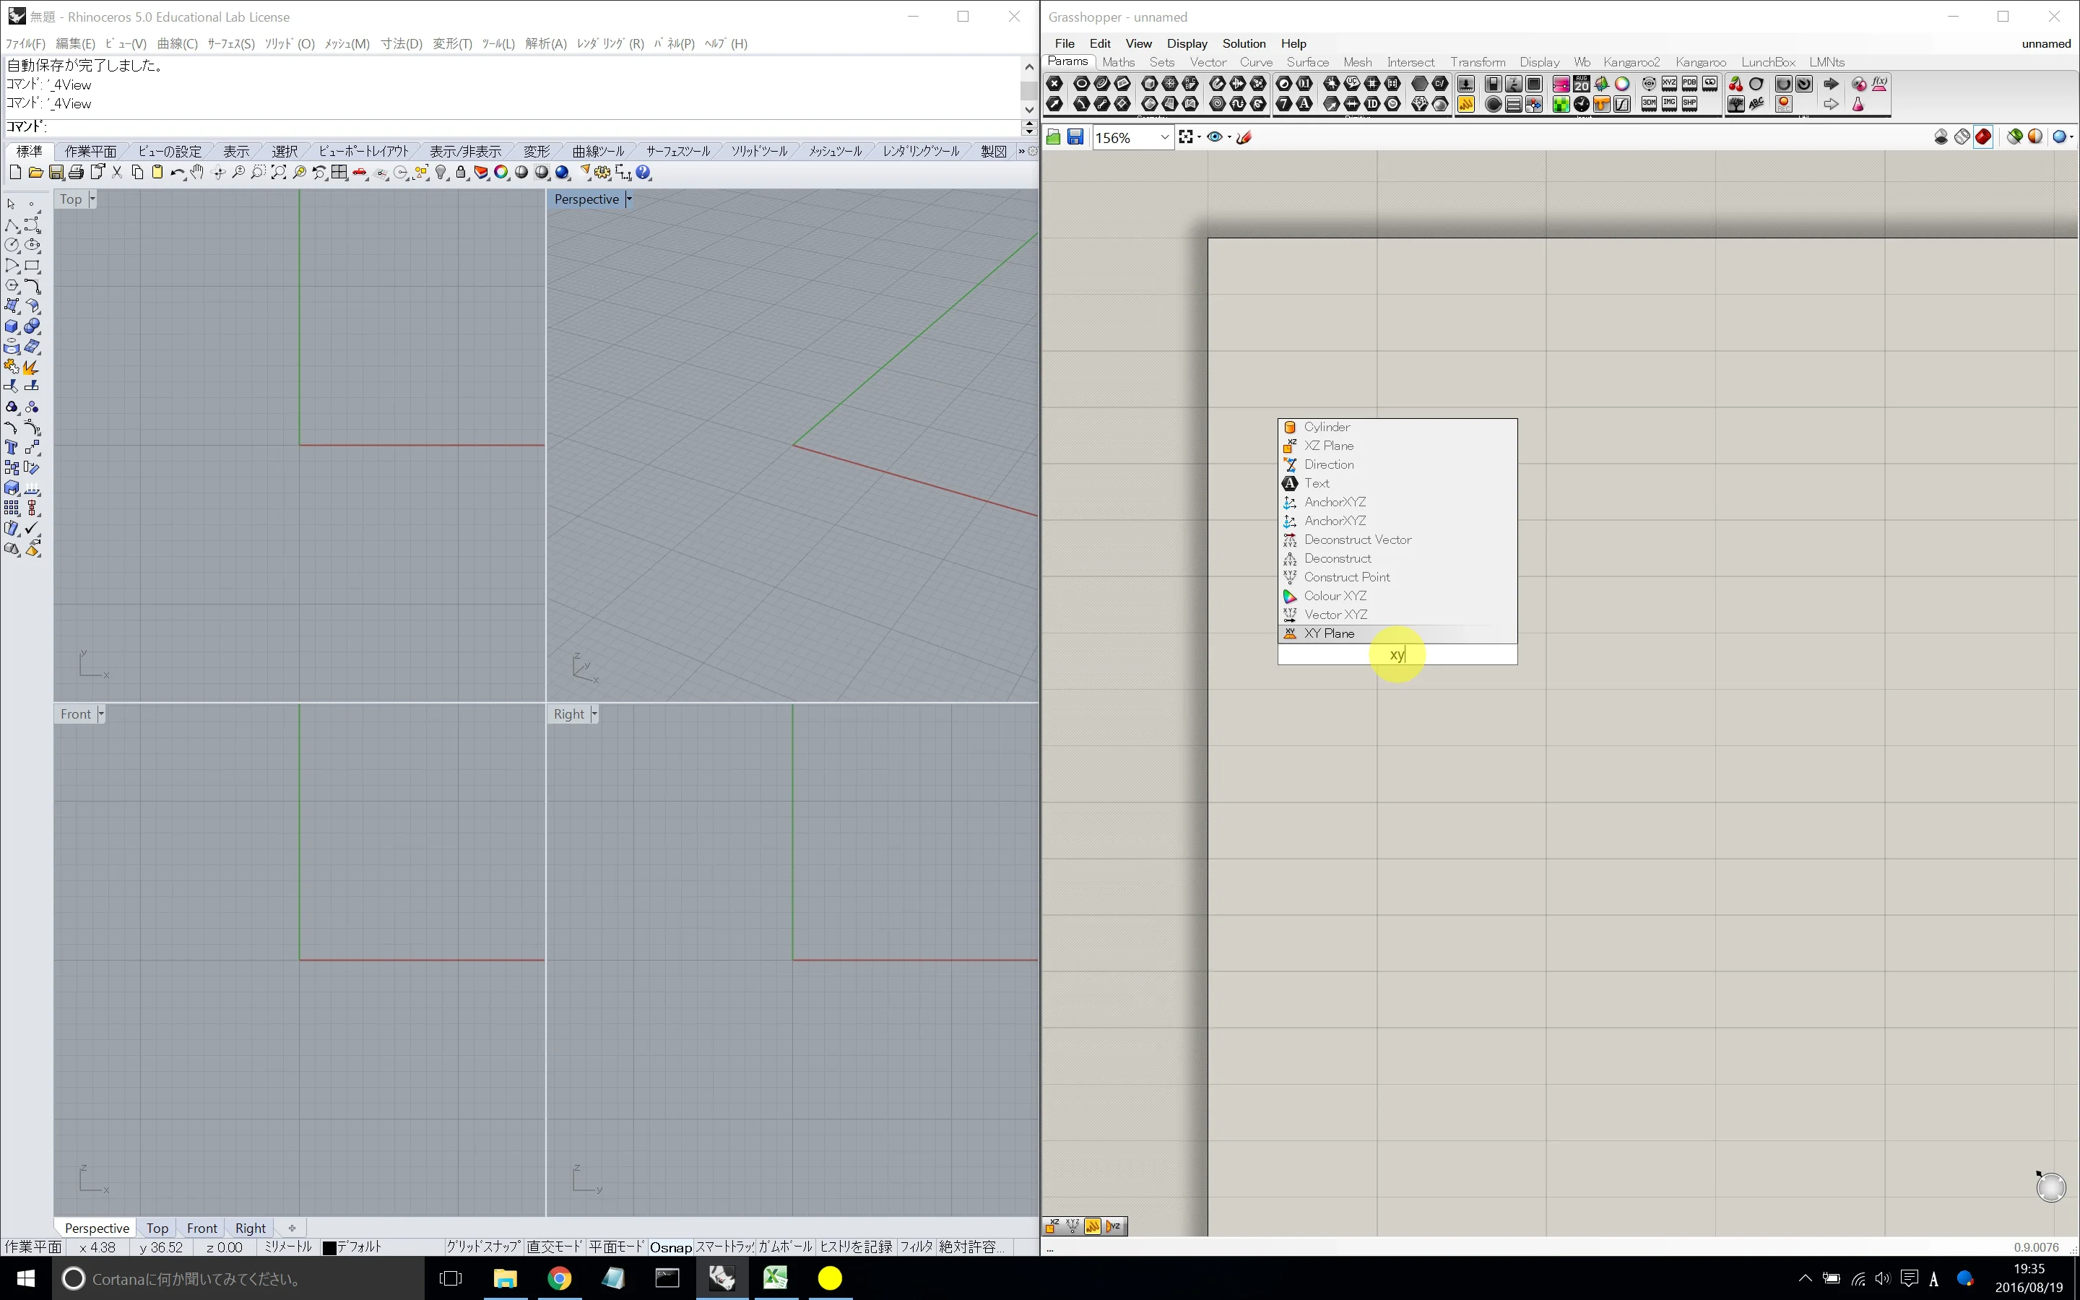Toggle グリッドスナップ (grid snap) in Rhino status bar
Screen dimensions: 2080x1300
point(483,1247)
